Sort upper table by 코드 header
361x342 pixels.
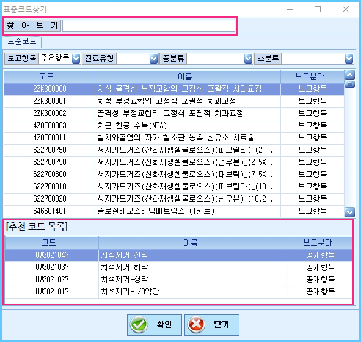point(49,76)
